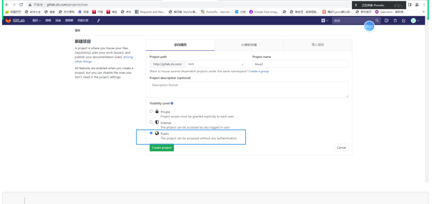Open the admin area wrench icon

(98, 21)
